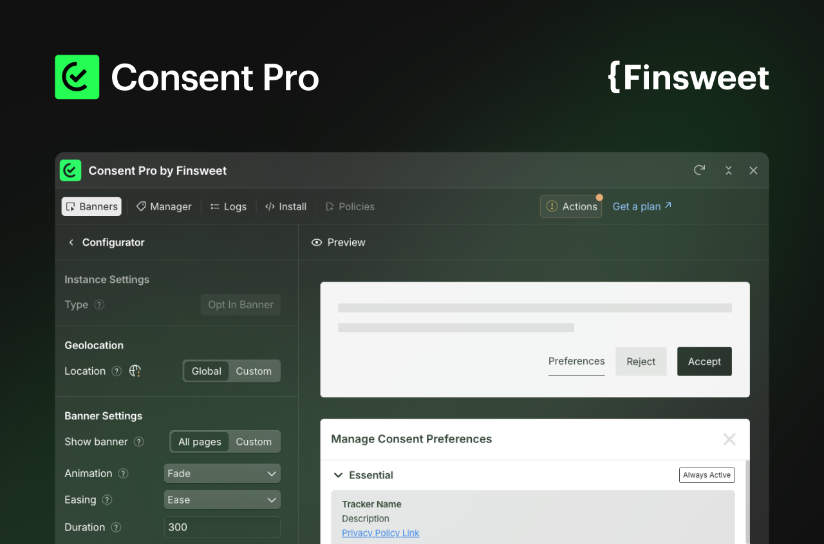Click the help icon beside Easing
This screenshot has width=824, height=544.
pyautogui.click(x=107, y=500)
